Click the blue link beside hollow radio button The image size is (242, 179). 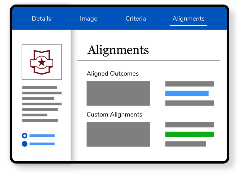(x=42, y=136)
